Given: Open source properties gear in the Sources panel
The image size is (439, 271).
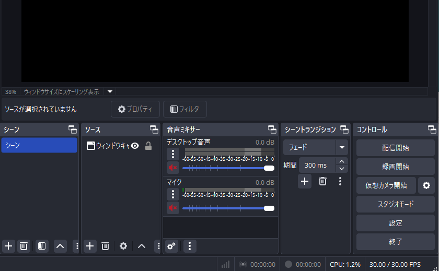Looking at the screenshot, I should [123, 246].
